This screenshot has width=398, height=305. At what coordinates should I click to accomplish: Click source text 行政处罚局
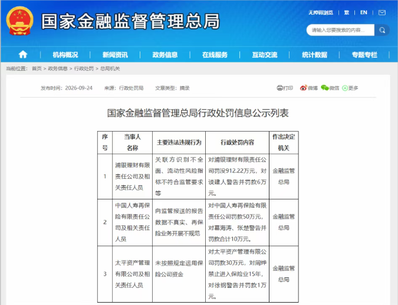pos(131,88)
